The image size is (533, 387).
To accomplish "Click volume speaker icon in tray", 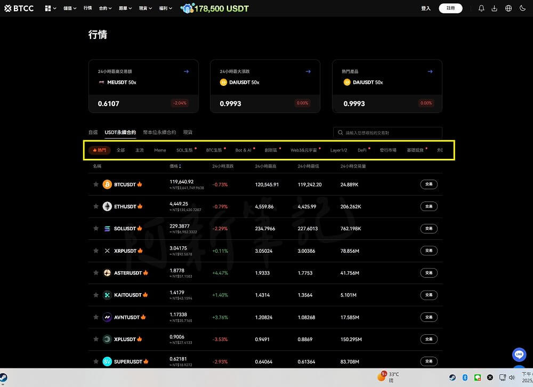I will [x=512, y=377].
